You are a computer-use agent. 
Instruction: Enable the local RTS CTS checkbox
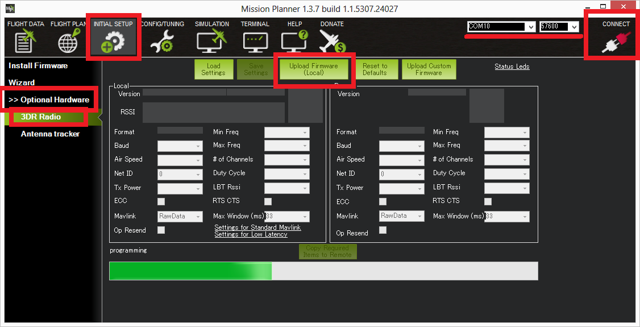coord(268,201)
